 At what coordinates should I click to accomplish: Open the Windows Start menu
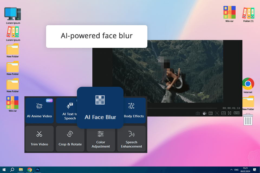tap(4, 170)
